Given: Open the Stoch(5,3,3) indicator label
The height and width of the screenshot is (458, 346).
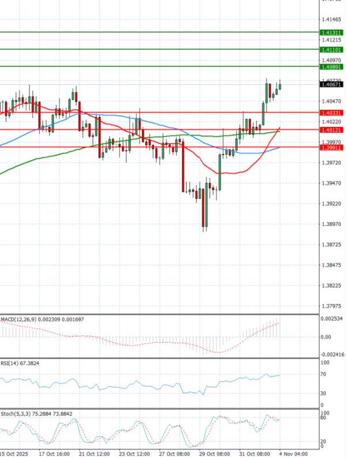Looking at the screenshot, I should click(x=14, y=414).
